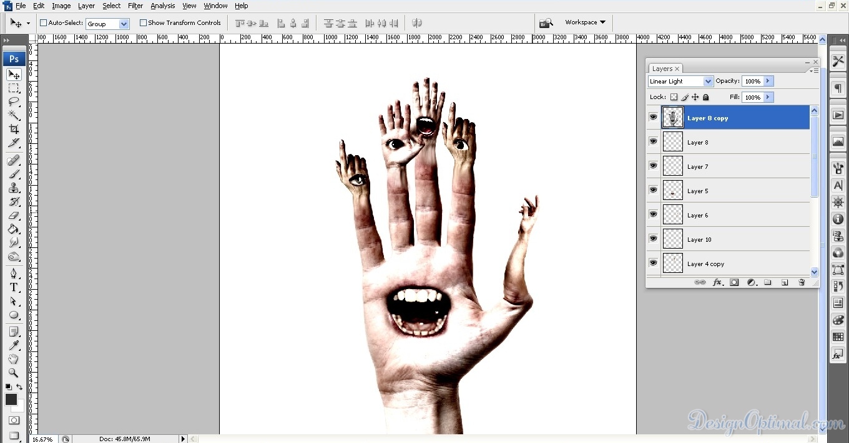Select the Zoom tool
Viewport: 849px width, 443px height.
[14, 373]
